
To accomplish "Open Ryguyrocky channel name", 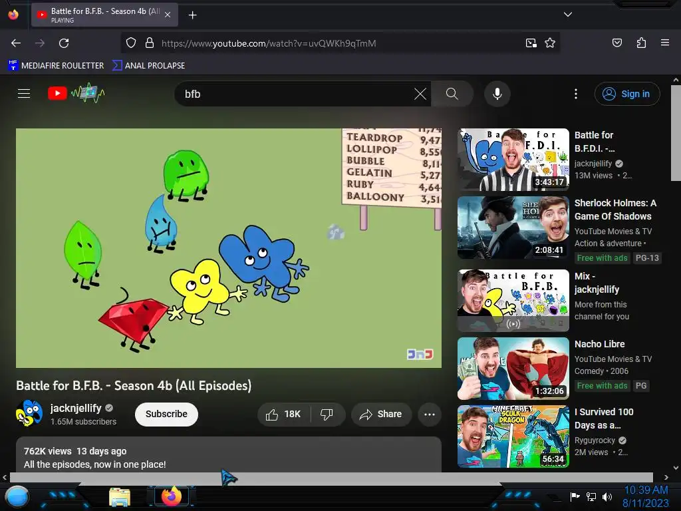I will pyautogui.click(x=595, y=440).
